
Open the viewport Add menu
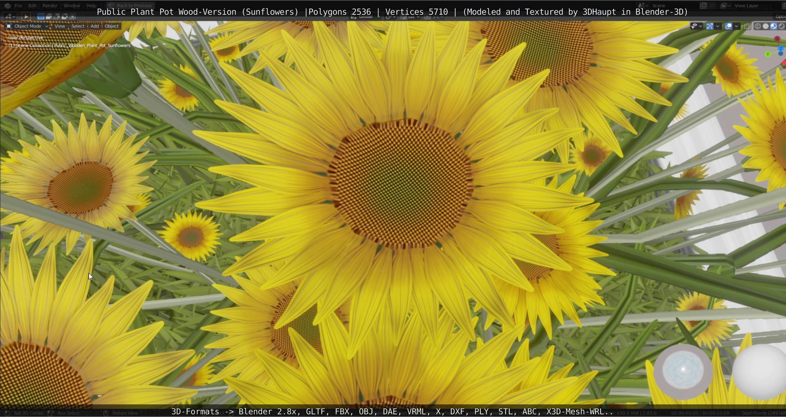click(95, 26)
